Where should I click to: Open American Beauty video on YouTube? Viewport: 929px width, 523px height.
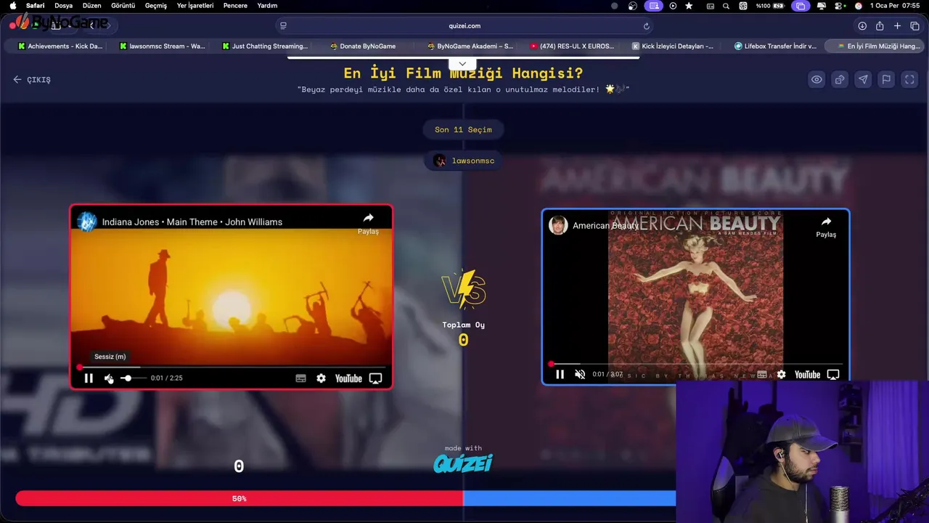tap(807, 375)
